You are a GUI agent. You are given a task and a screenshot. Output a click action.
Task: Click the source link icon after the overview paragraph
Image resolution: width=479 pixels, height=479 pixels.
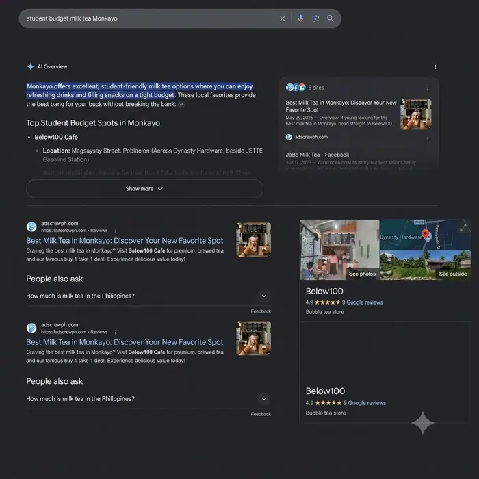(181, 105)
